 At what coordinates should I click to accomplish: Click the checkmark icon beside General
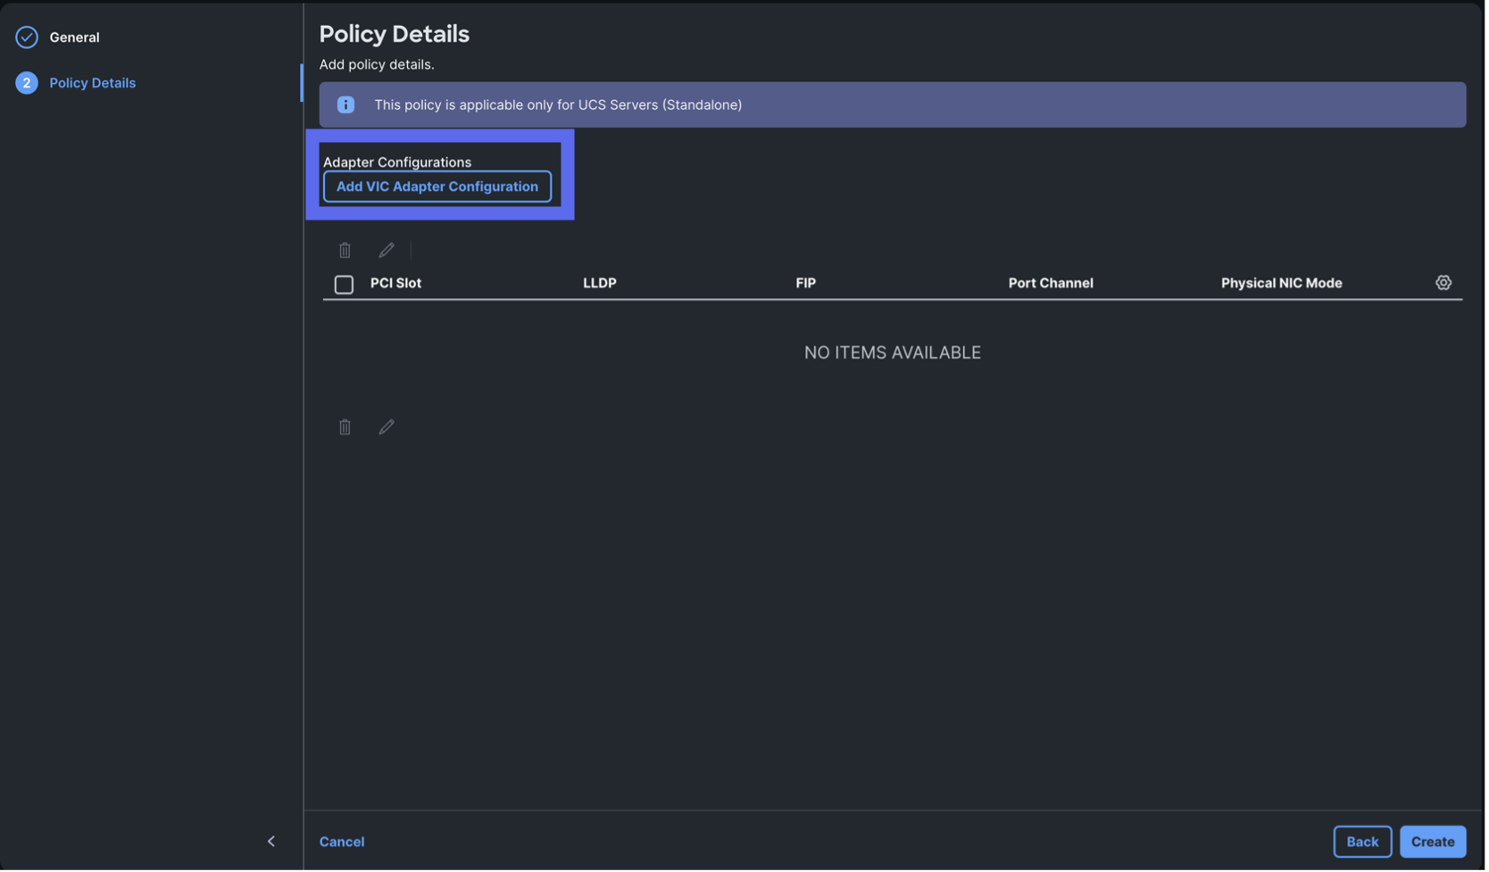(26, 37)
